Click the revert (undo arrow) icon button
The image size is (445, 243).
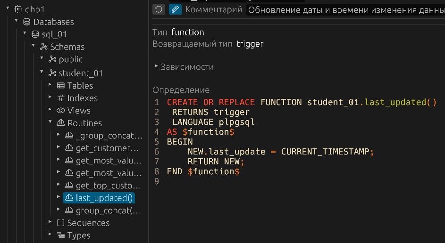[x=159, y=9]
